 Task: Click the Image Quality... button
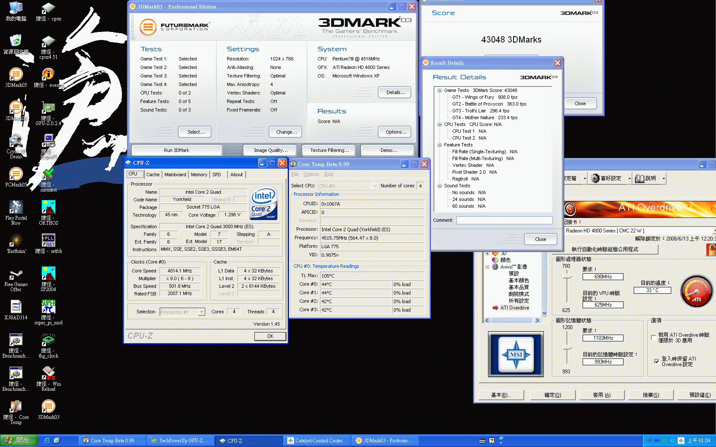271,150
